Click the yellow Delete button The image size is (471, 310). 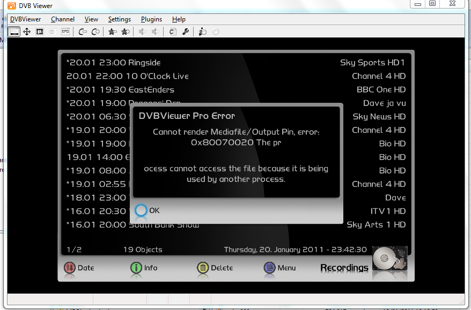[x=215, y=268]
